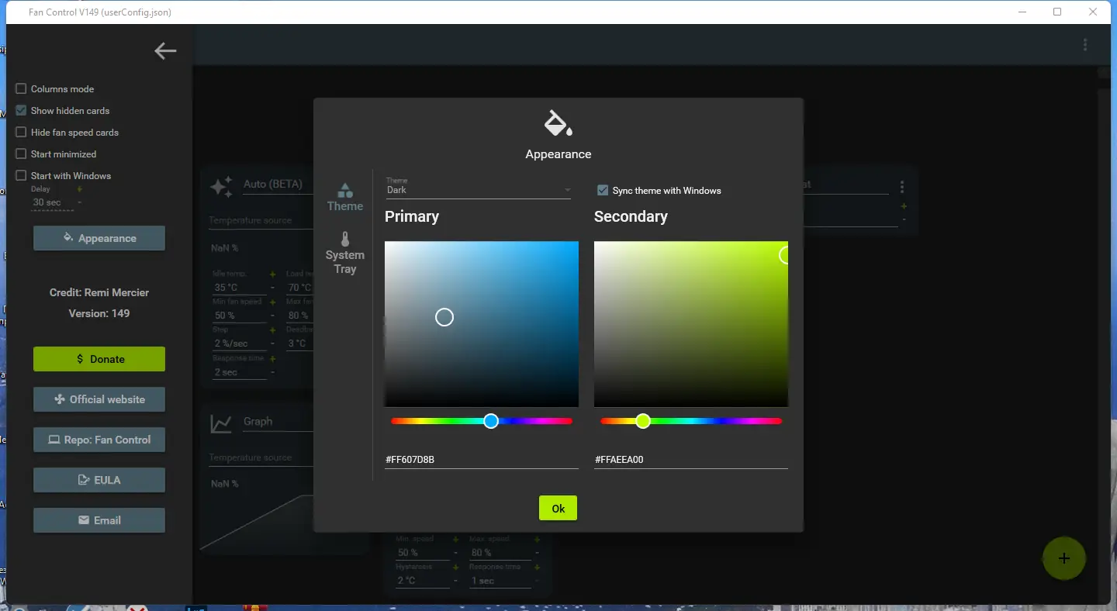Click the Auto (BETA) card title
Screen dimensions: 1117x611
[x=272, y=185]
